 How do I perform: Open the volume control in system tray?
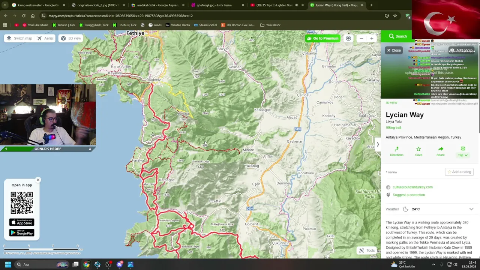click(455, 264)
